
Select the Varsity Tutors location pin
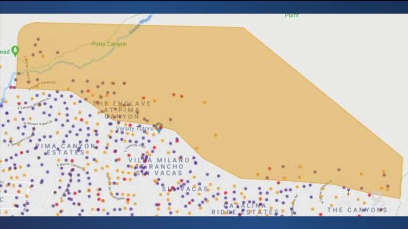[x=159, y=128]
